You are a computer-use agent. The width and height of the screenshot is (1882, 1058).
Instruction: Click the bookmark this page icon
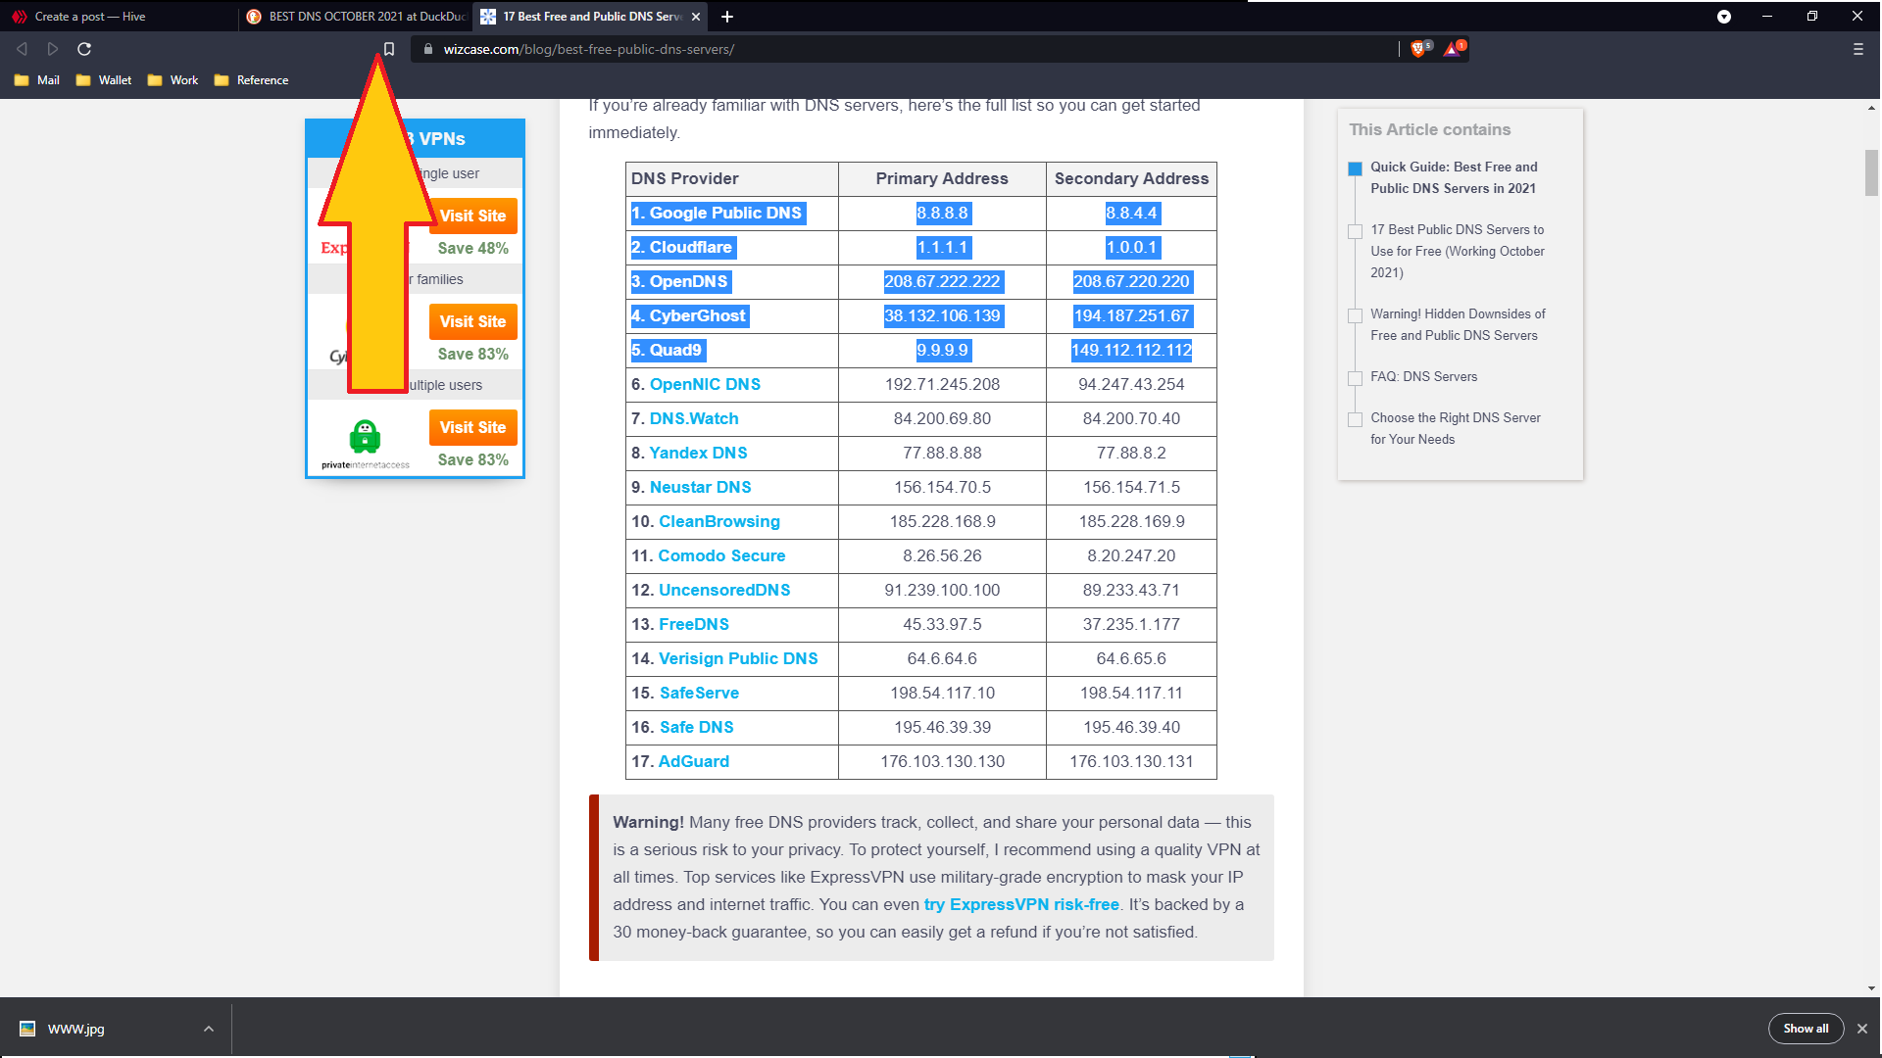tap(388, 49)
